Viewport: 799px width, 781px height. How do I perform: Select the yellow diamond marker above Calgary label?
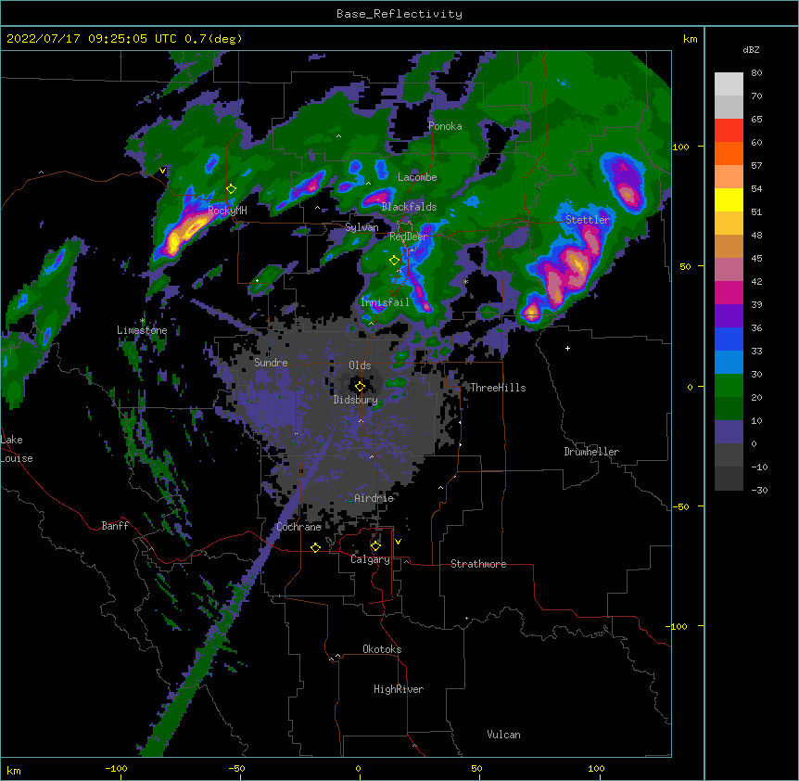pyautogui.click(x=375, y=546)
